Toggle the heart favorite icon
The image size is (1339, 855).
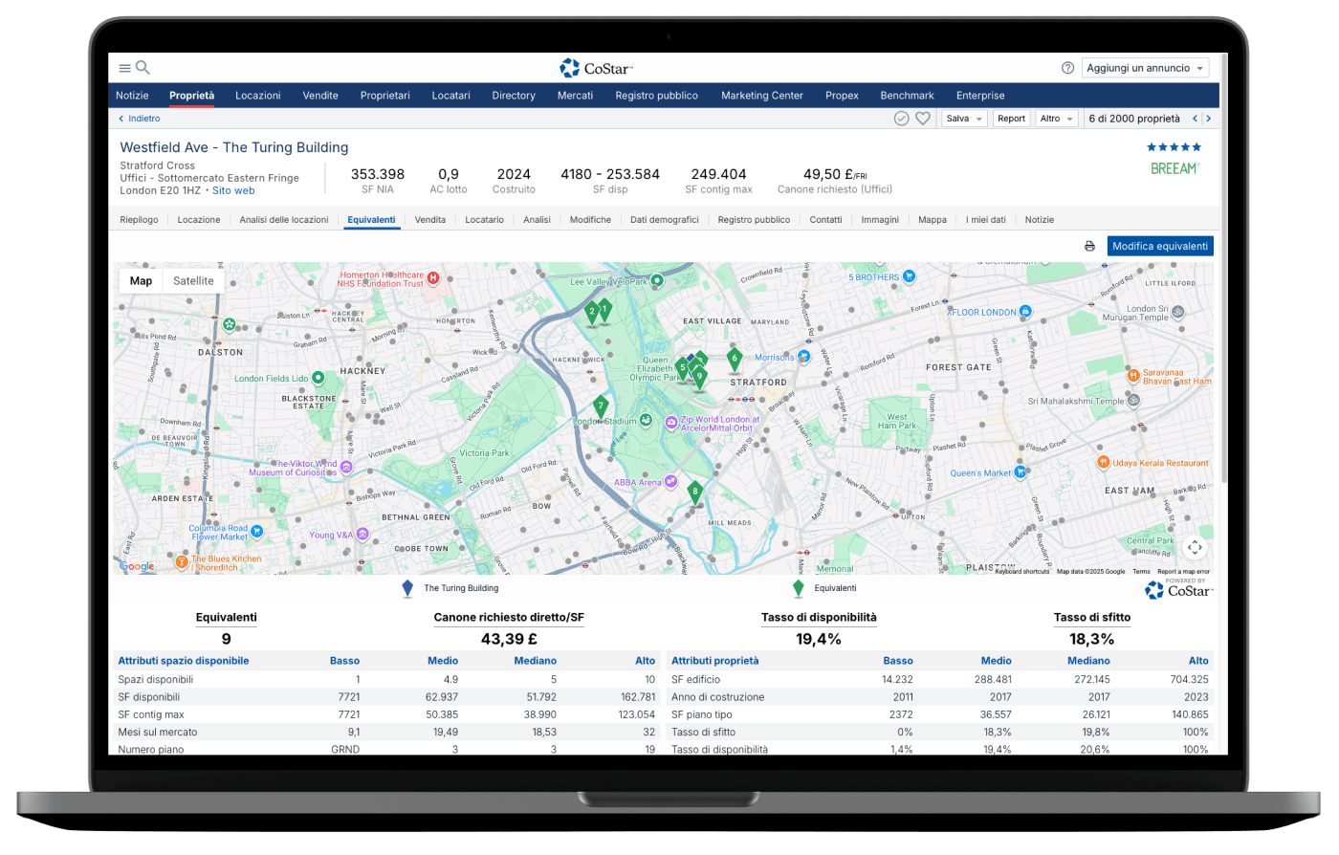point(923,119)
